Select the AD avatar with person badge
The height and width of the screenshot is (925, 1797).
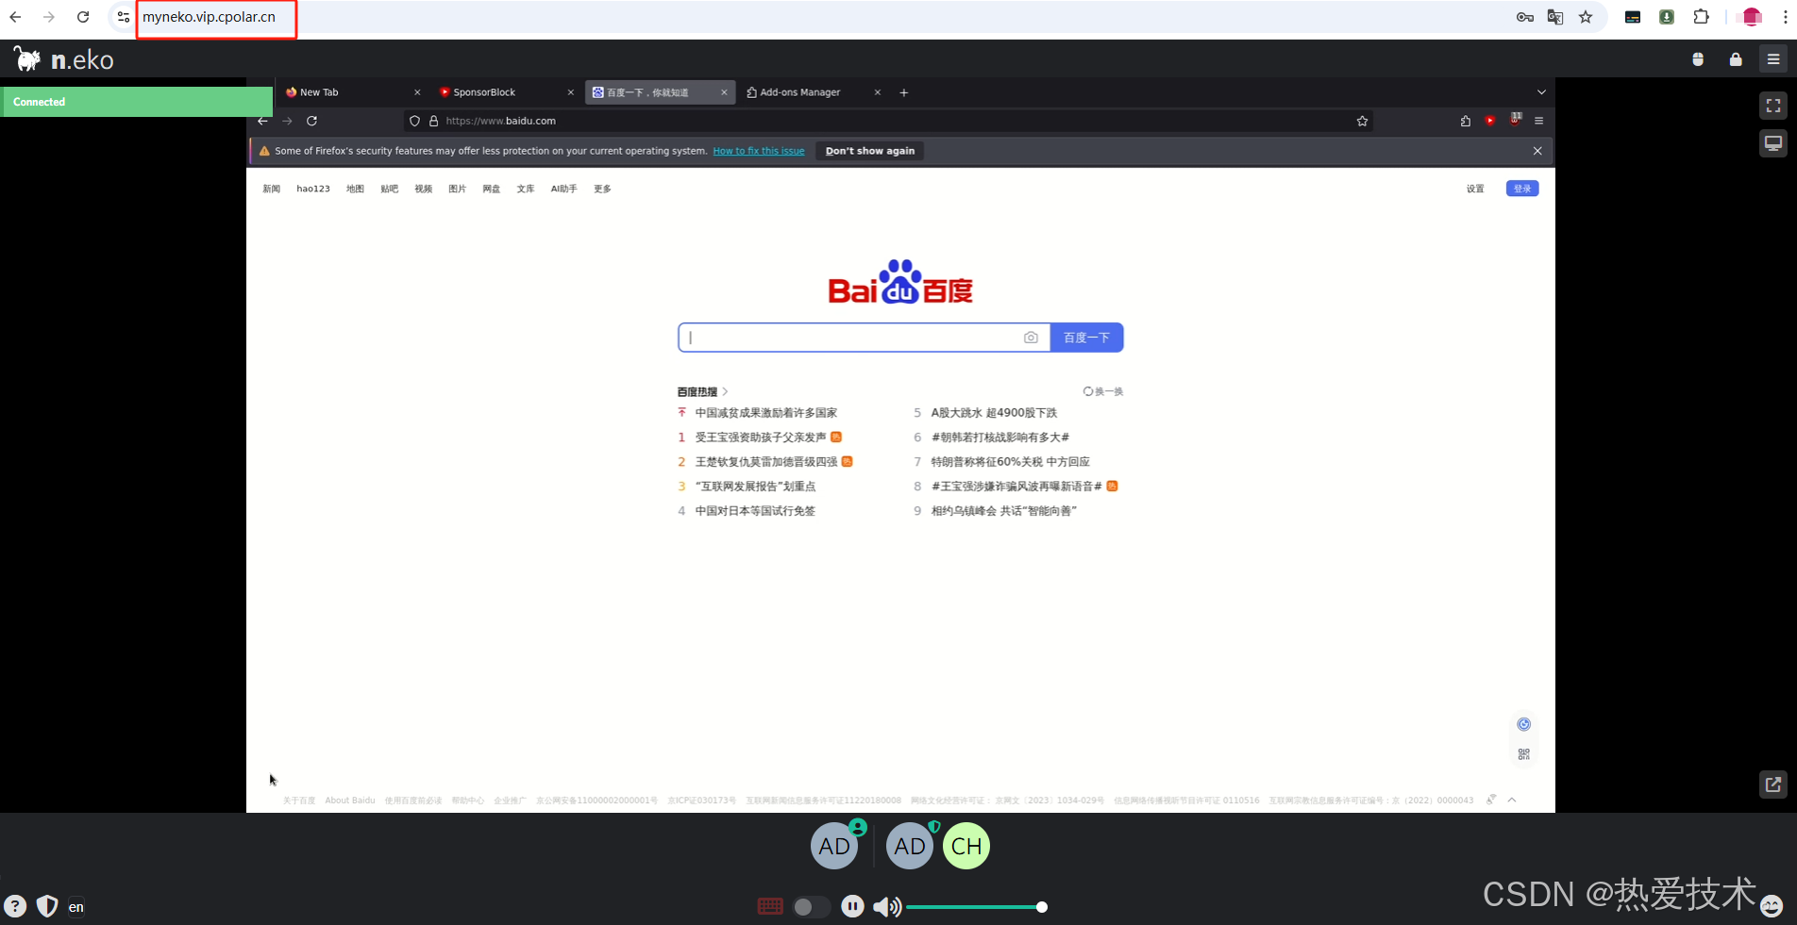pyautogui.click(x=834, y=846)
